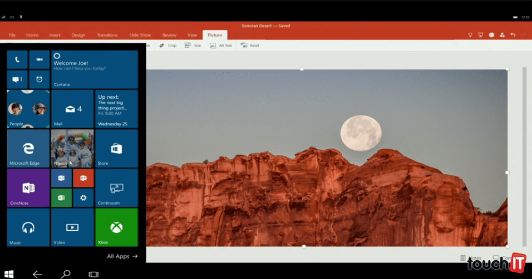This screenshot has height=279, width=532.
Task: Click Reset in the Picture ribbon
Action: 250,45
